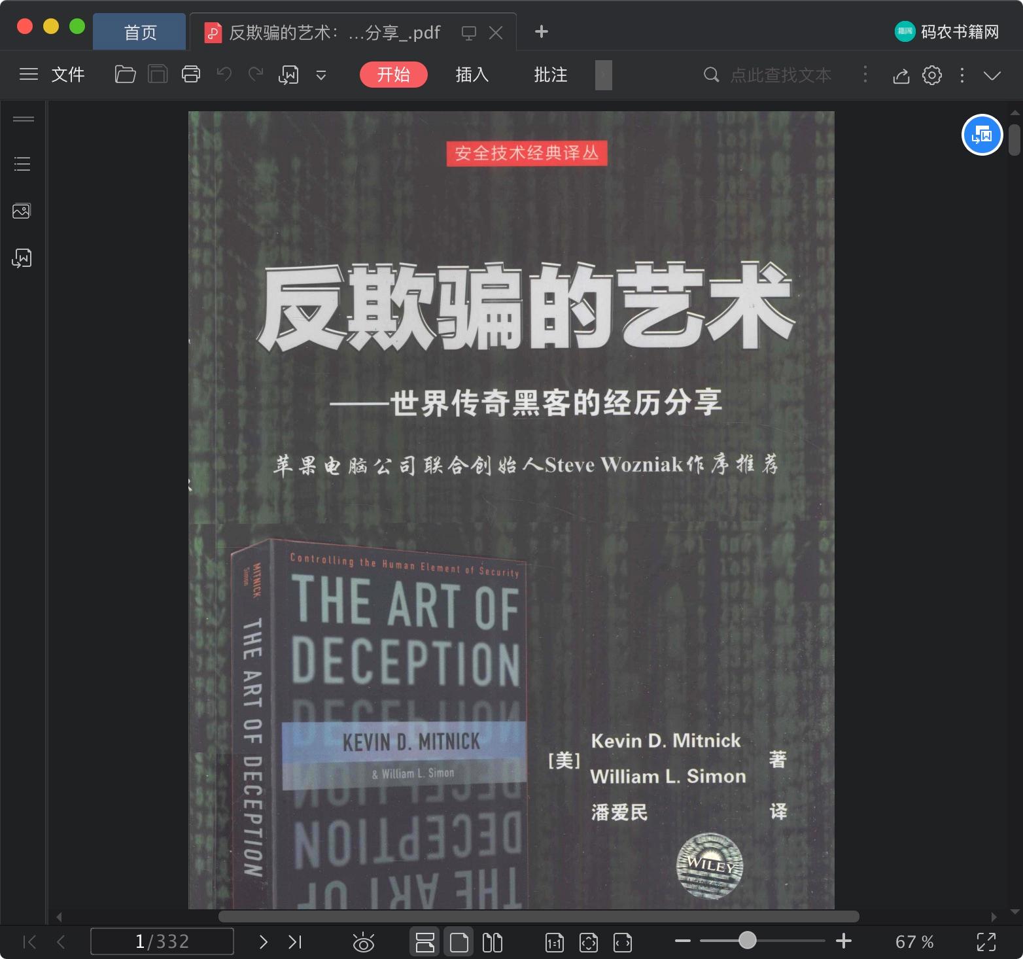Undo the last action
This screenshot has height=959, width=1023.
[224, 75]
